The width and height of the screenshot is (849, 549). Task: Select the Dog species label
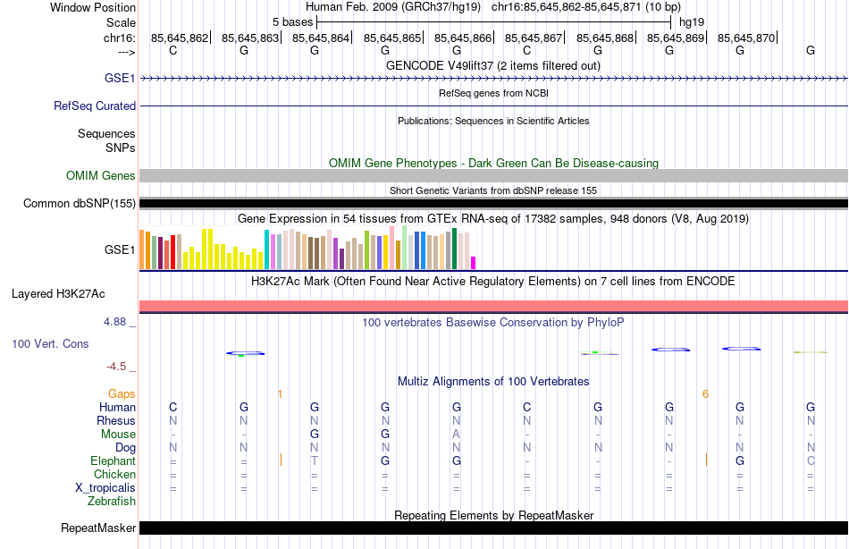click(126, 448)
